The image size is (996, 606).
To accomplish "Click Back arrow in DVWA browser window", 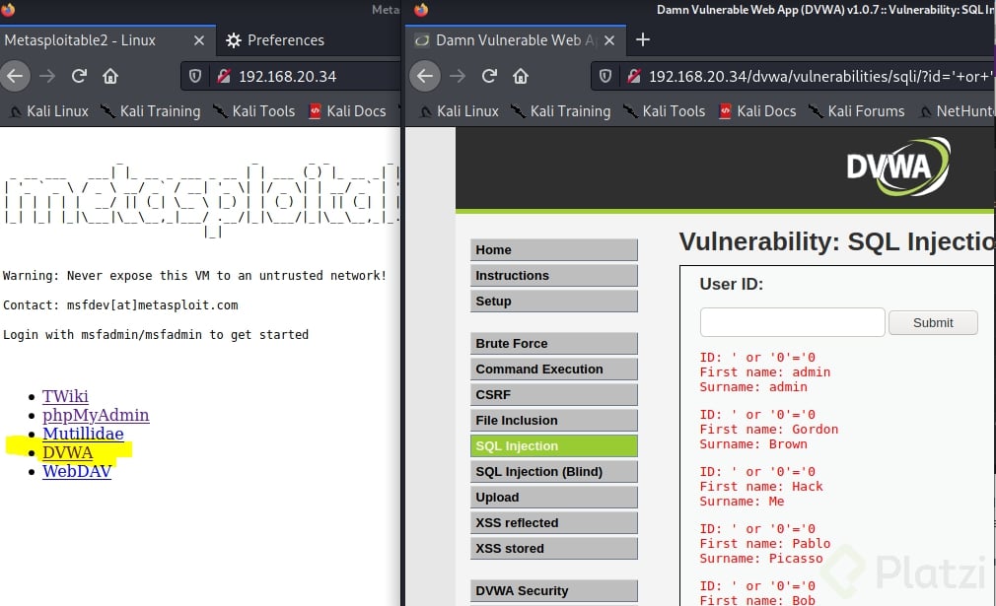I will pyautogui.click(x=425, y=76).
